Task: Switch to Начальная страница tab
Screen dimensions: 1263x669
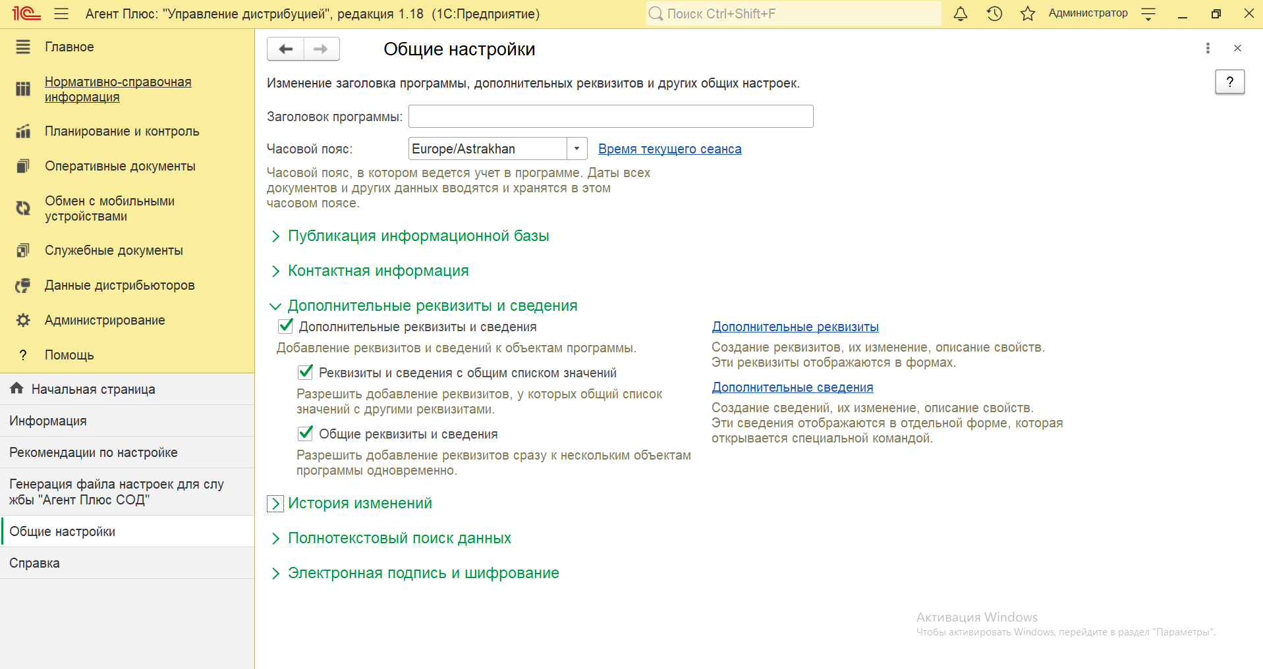Action: tap(127, 389)
